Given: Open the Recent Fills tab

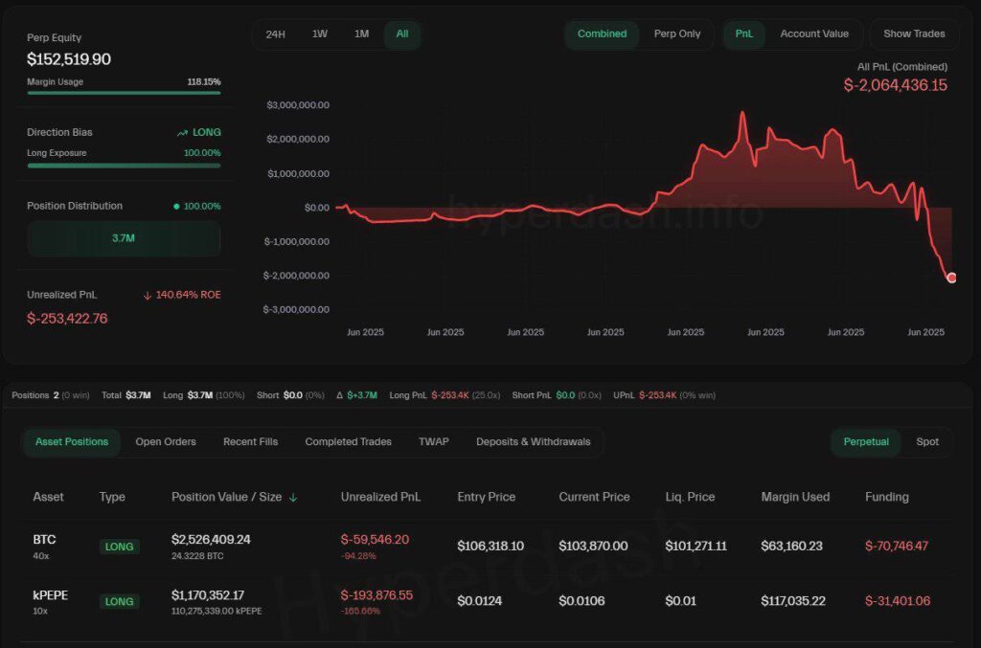Looking at the screenshot, I should [x=250, y=442].
